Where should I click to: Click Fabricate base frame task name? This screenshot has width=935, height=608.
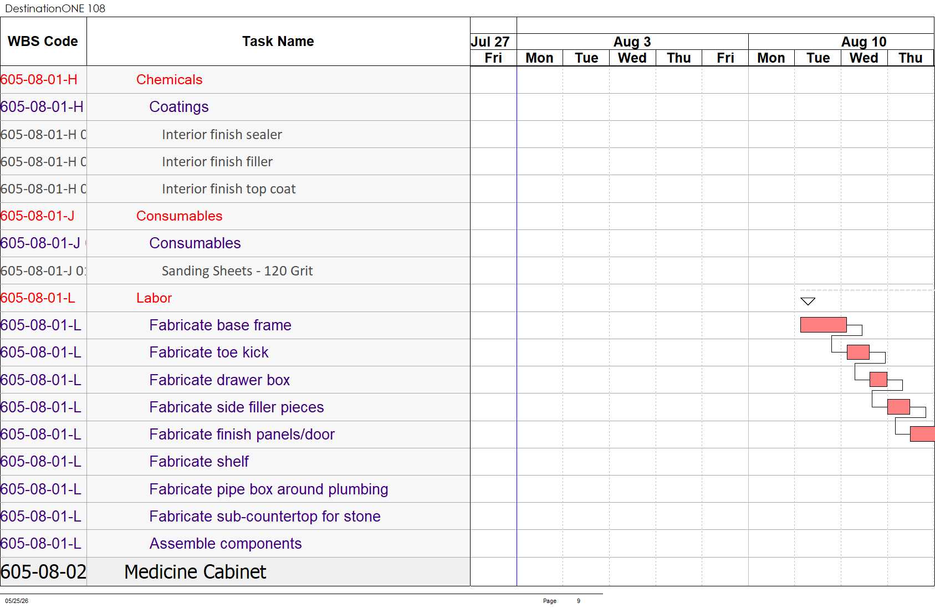220,325
